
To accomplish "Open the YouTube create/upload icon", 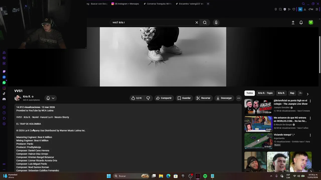I will coord(293,22).
